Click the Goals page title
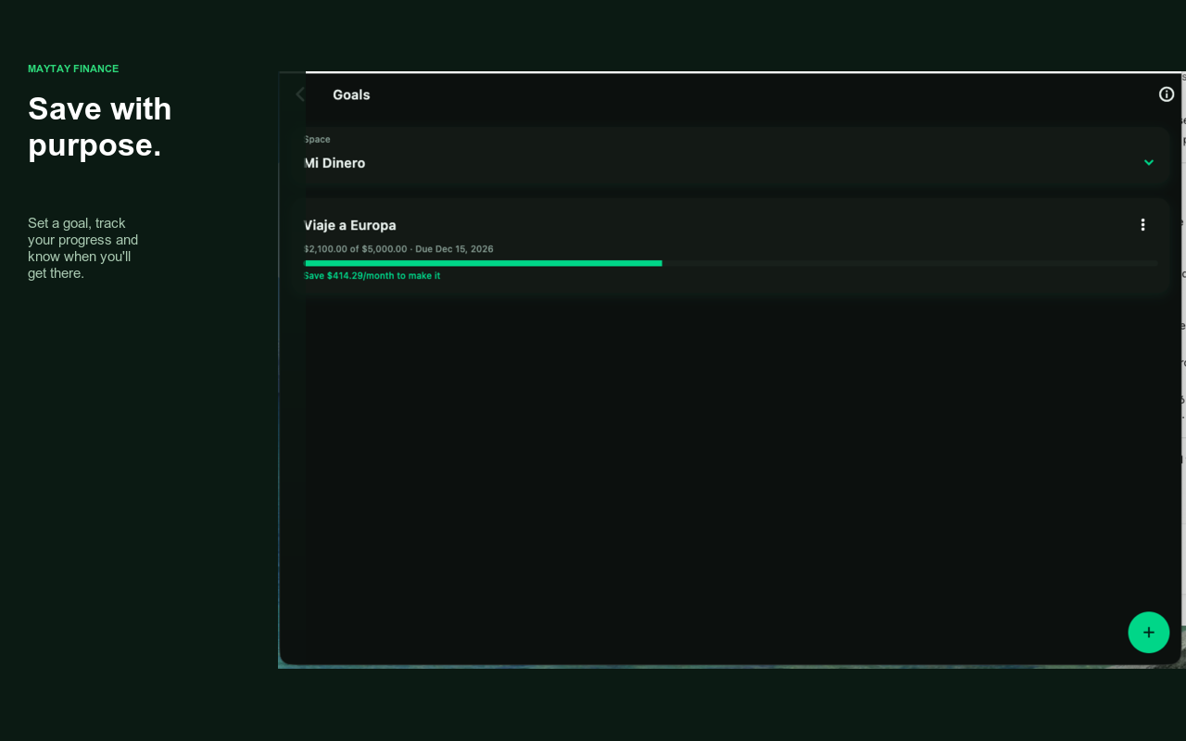The width and height of the screenshot is (1186, 741). click(351, 94)
